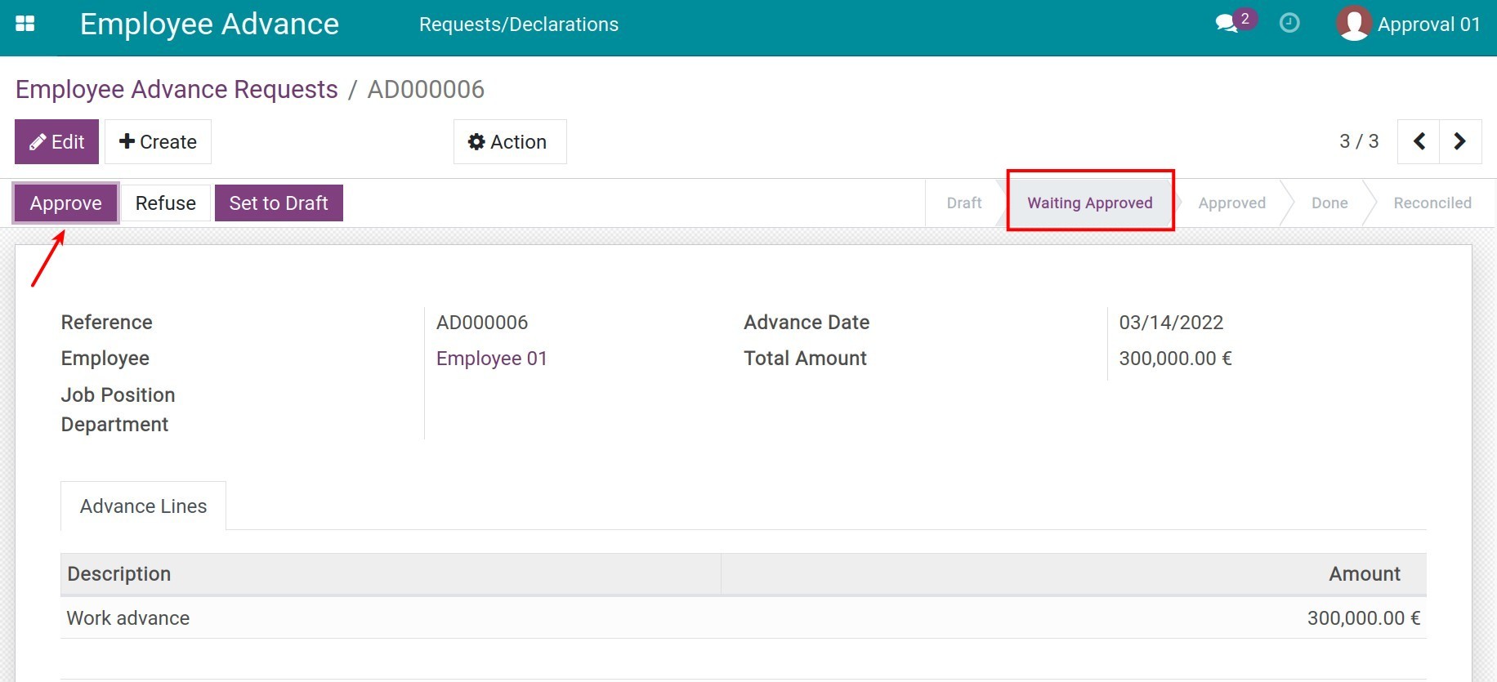Open the Action gear dropdown
Viewport: 1497px width, 682px height.
point(509,142)
